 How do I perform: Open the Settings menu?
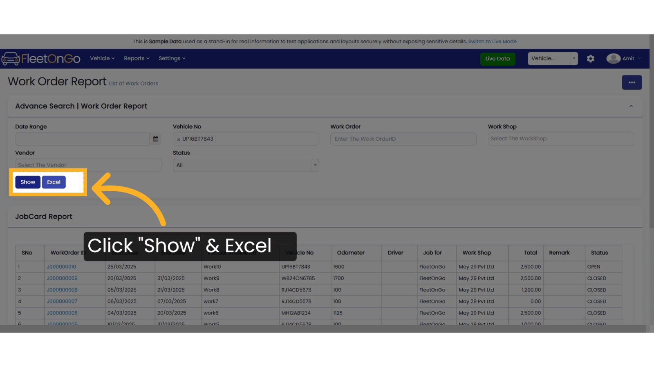[172, 58]
